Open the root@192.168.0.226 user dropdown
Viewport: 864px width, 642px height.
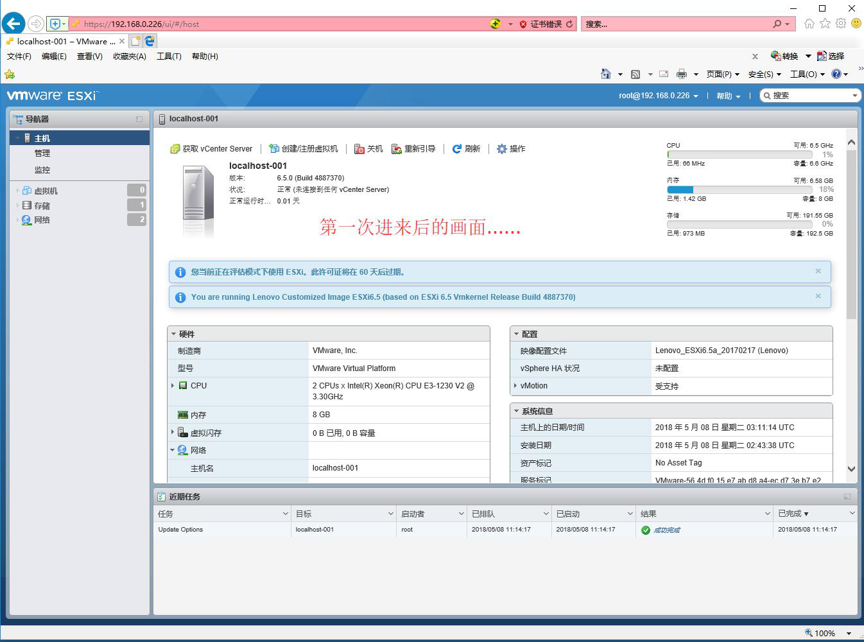(x=659, y=96)
